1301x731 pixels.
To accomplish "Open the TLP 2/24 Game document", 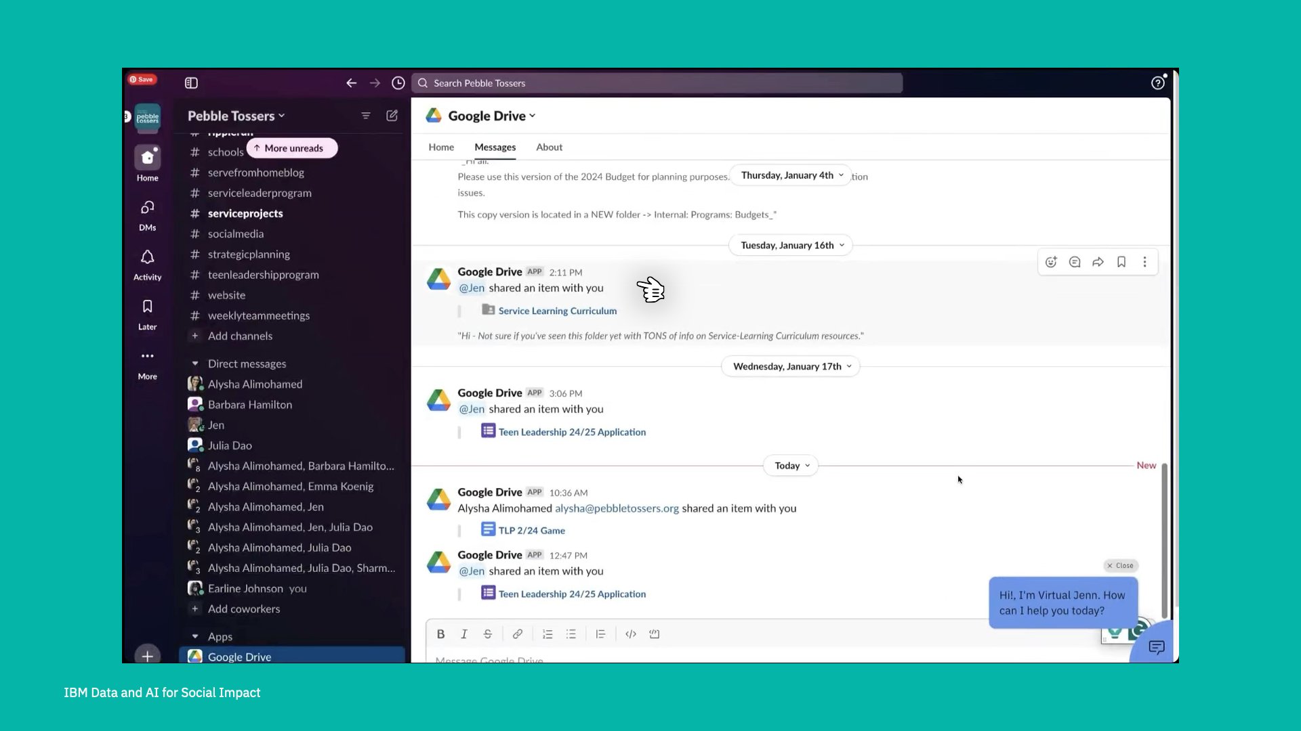I will point(531,531).
